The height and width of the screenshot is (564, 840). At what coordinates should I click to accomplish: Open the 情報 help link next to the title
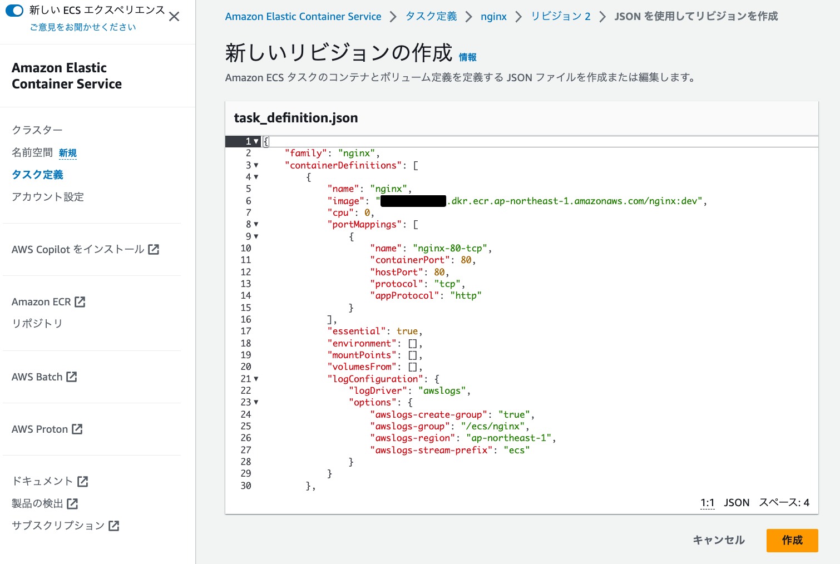click(x=468, y=56)
